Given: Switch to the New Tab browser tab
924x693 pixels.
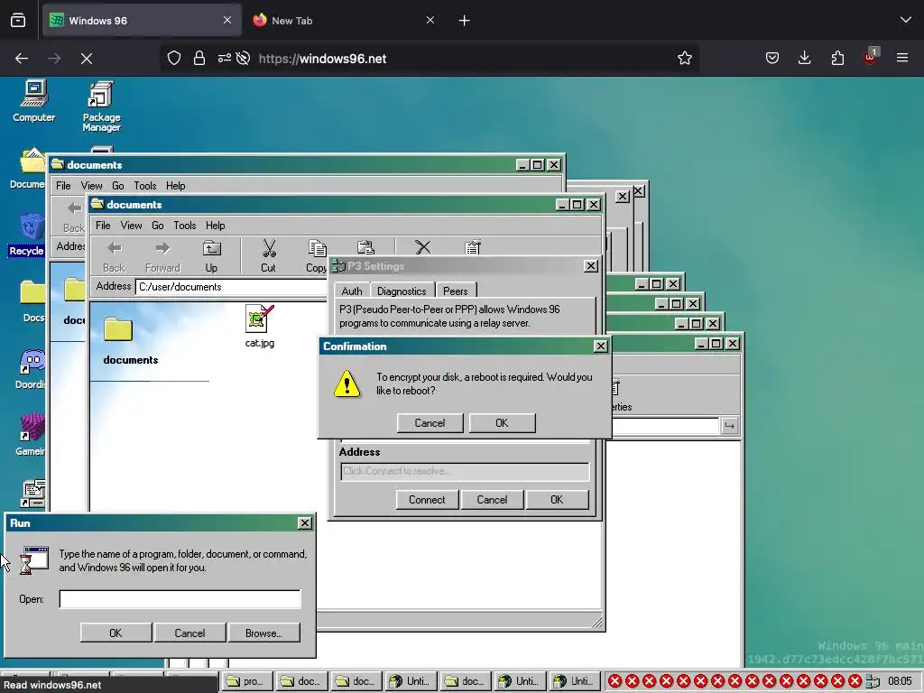Looking at the screenshot, I should tap(344, 21).
